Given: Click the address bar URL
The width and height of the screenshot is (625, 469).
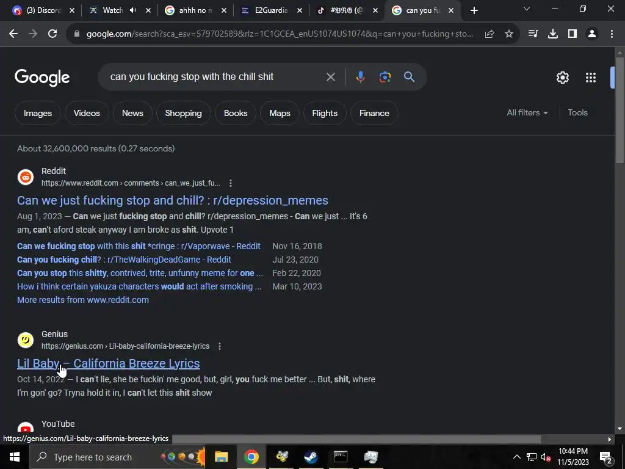Looking at the screenshot, I should click(280, 34).
